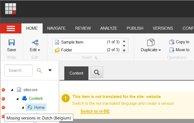
Task: Click the Move to button
Action: tap(179, 50)
